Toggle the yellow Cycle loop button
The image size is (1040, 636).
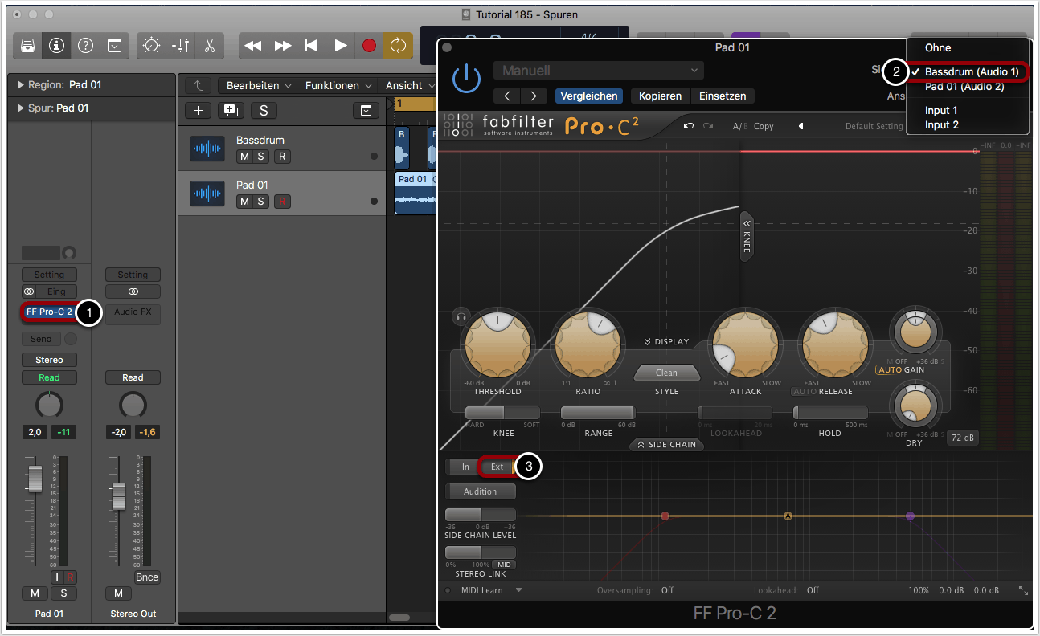[398, 46]
